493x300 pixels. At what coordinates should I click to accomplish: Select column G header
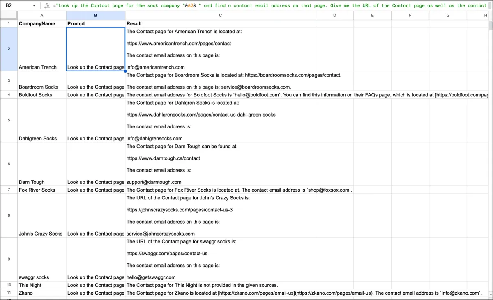coord(448,15)
